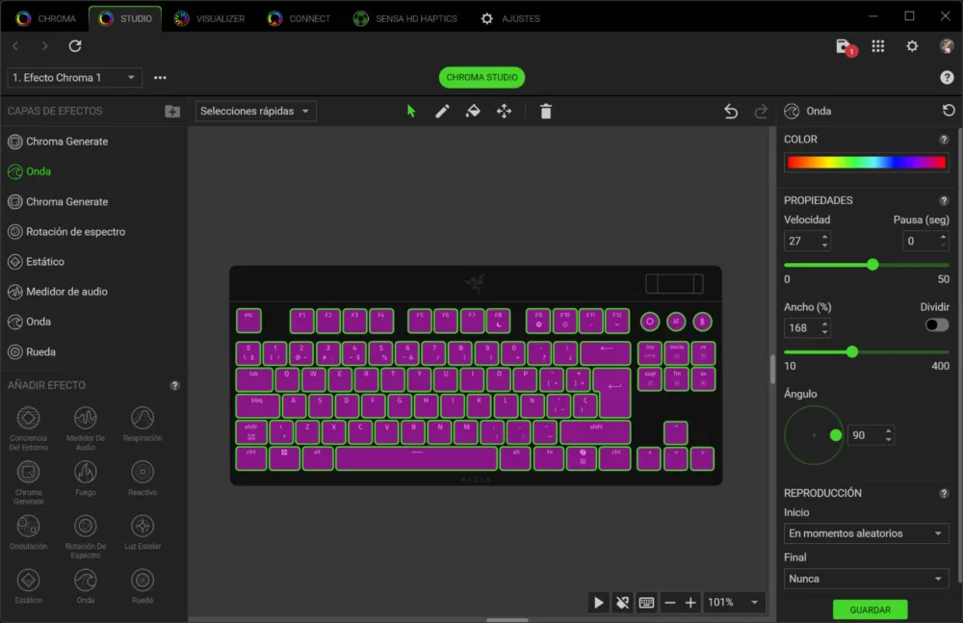
Task: Add the Rueda effect from the palette
Action: click(143, 586)
